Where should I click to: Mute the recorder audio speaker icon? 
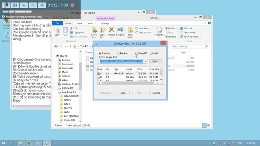coord(33,5)
